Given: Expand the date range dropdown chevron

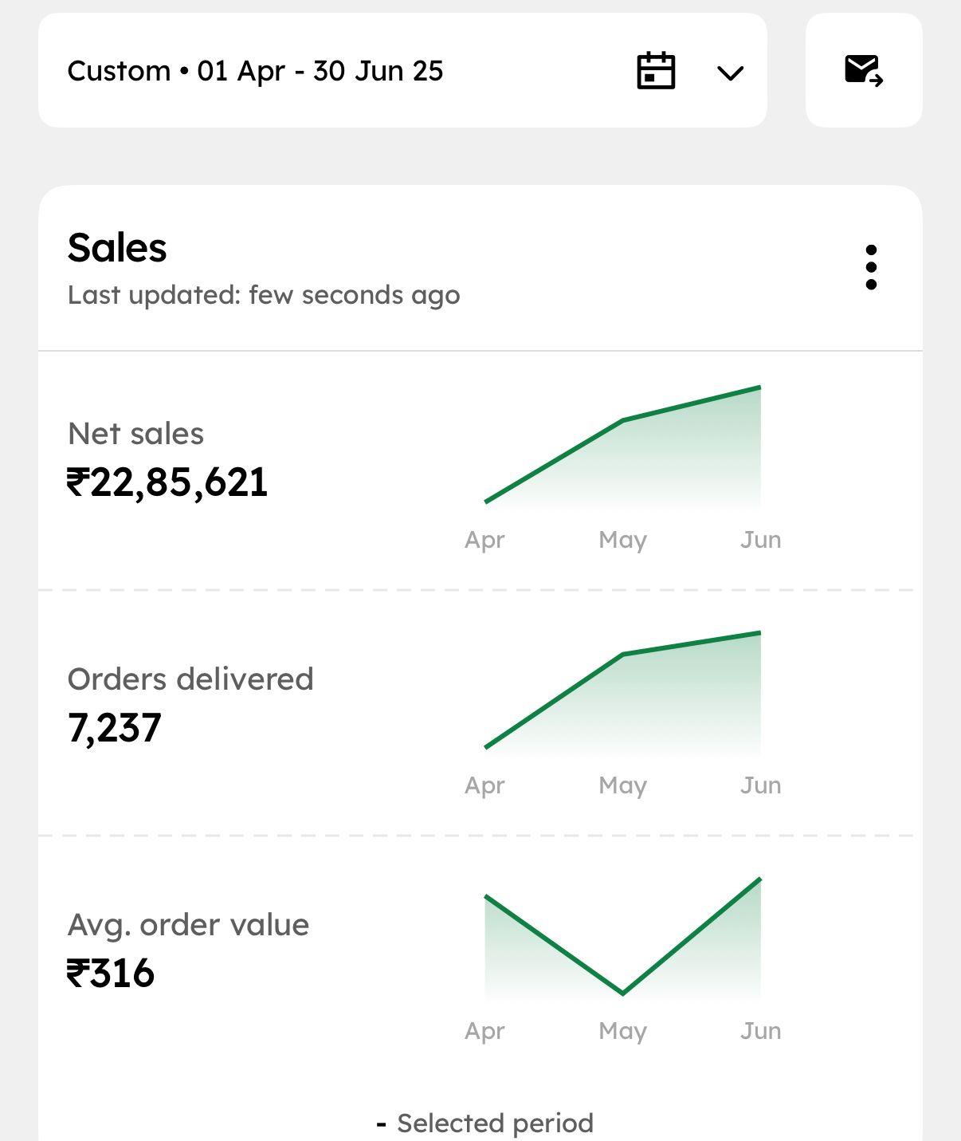Looking at the screenshot, I should (x=730, y=73).
